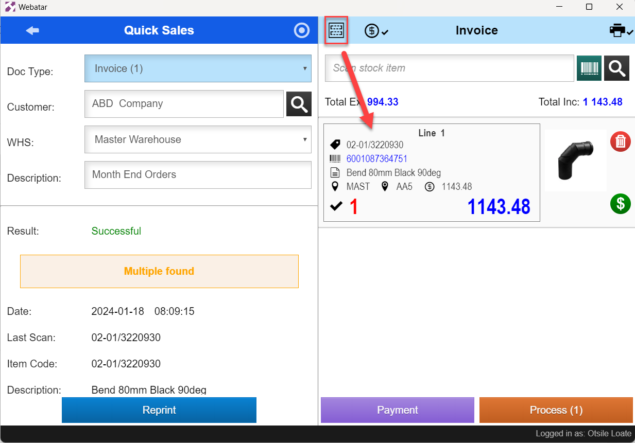Click the checkmark icon beside quantity 1
Viewport: 635px width, 443px height.
pyautogui.click(x=336, y=206)
